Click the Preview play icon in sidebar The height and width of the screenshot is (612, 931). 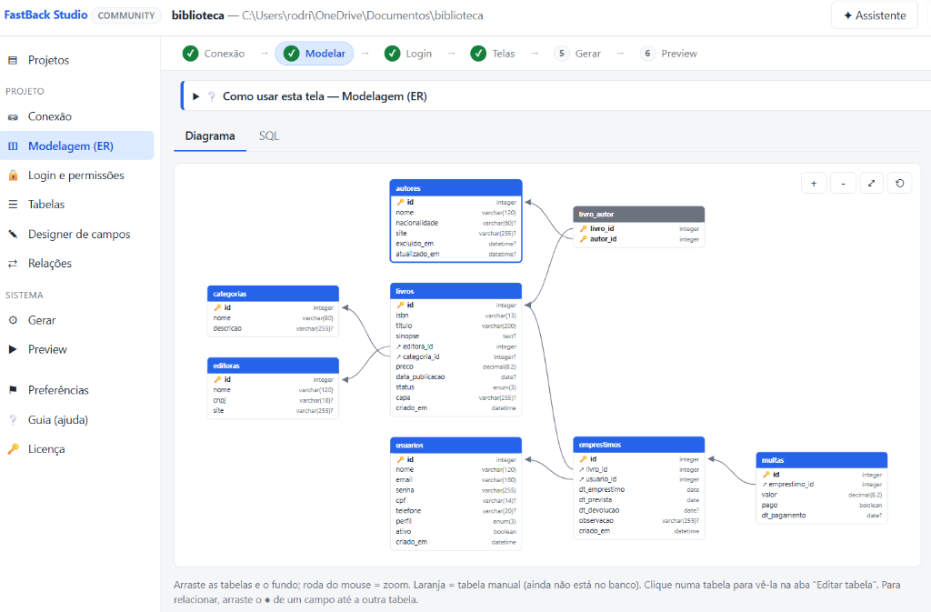pyautogui.click(x=13, y=349)
